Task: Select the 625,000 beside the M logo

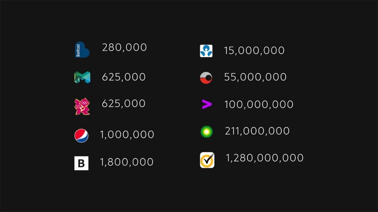Action: click(124, 77)
